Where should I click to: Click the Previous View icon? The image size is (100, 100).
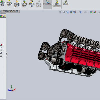[67, 12]
